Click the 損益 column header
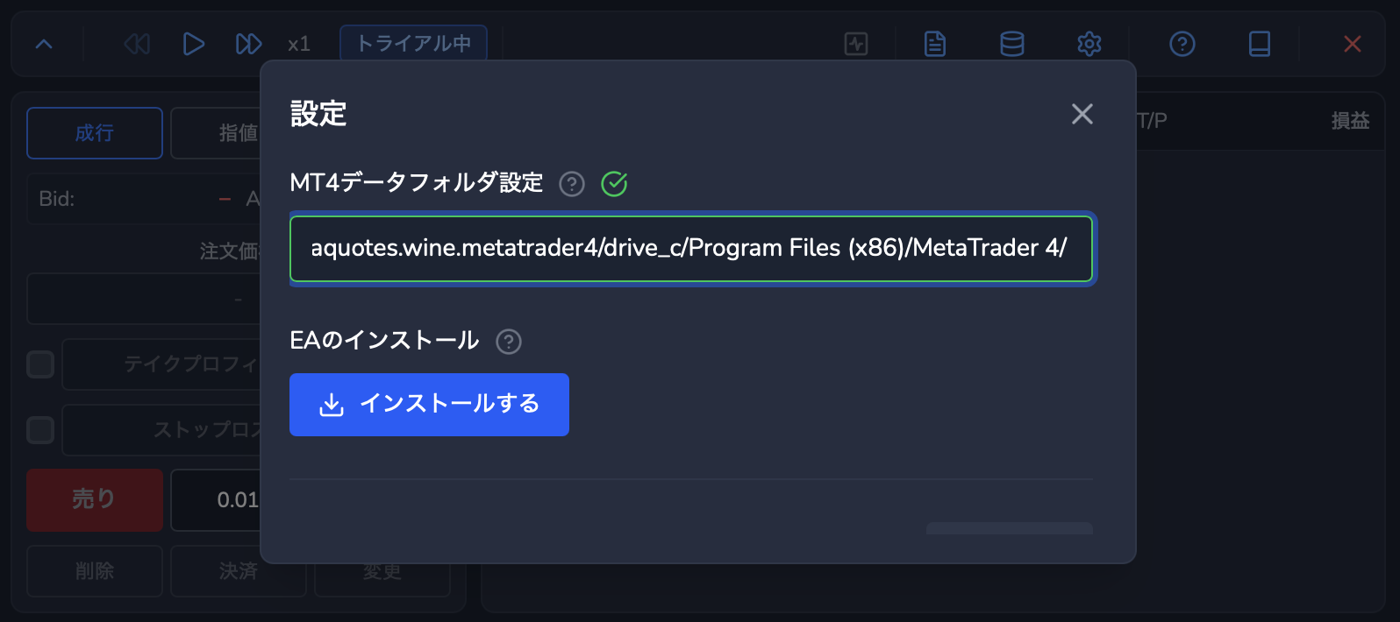This screenshot has width=1400, height=622. 1350,121
